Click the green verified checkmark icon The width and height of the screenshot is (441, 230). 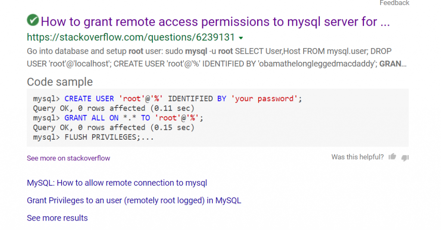[32, 20]
